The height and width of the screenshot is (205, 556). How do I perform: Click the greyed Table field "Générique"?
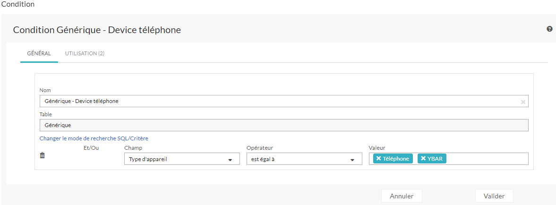click(283, 125)
